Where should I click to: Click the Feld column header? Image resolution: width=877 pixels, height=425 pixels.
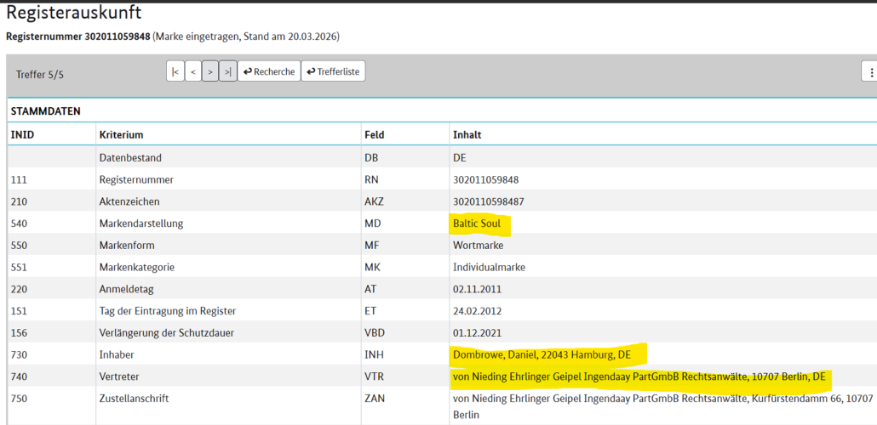[x=374, y=135]
